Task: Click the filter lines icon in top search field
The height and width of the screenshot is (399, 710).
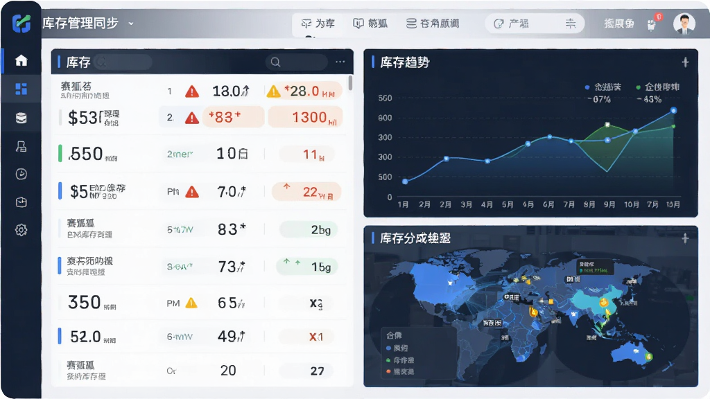Action: [571, 24]
